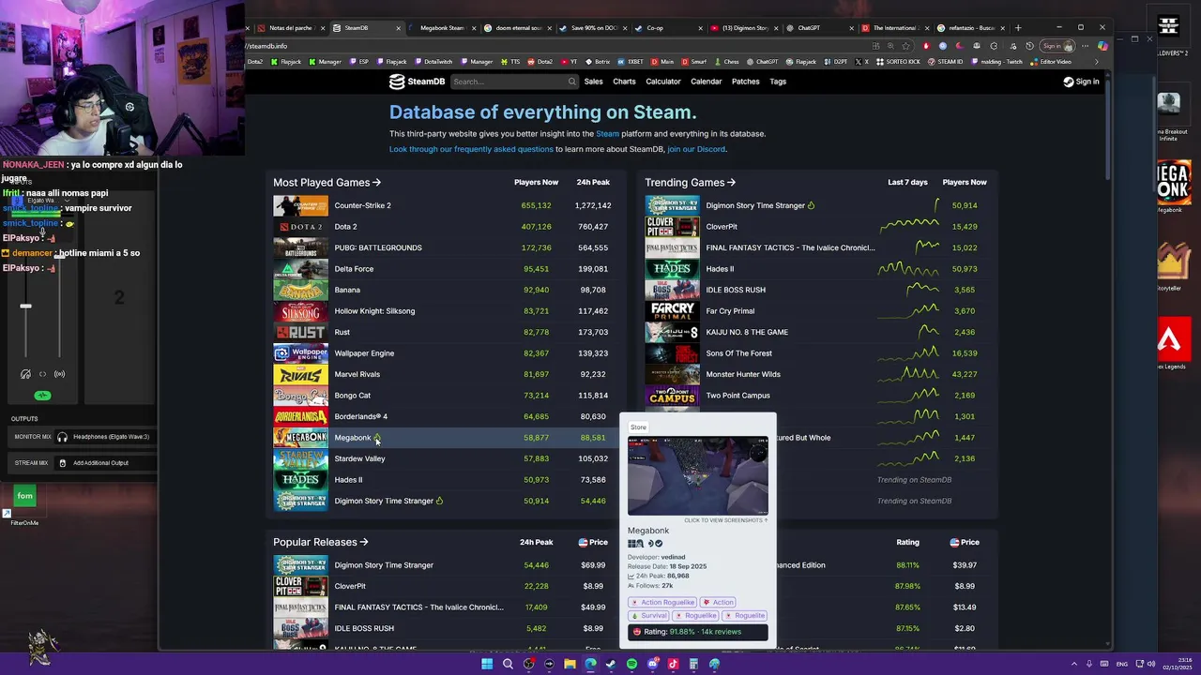Open the Dota 2 game logo
1201x675 pixels.
pyautogui.click(x=300, y=227)
